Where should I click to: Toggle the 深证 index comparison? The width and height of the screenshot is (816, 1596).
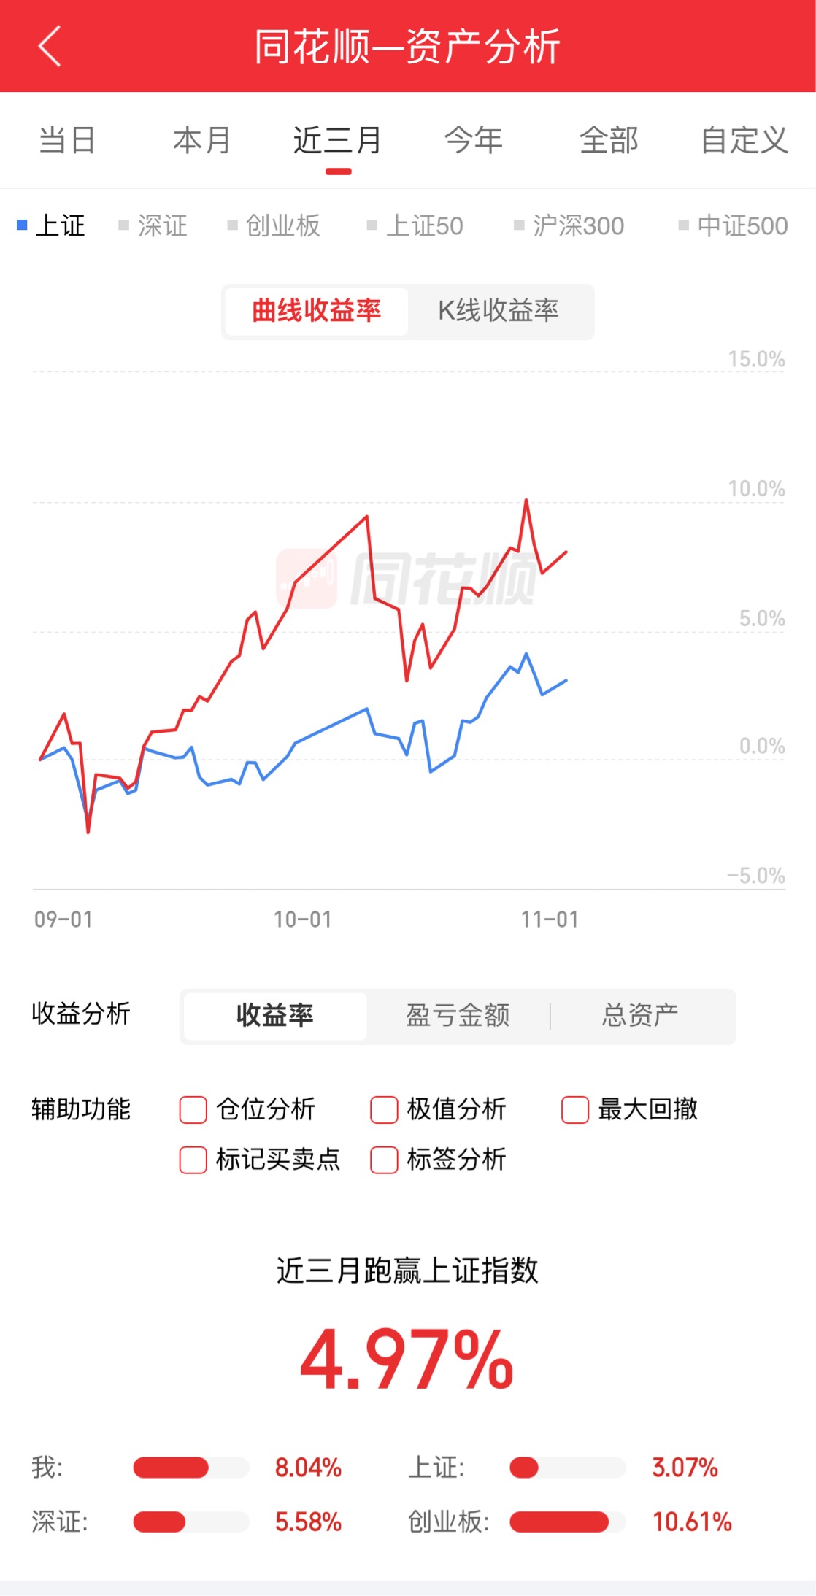[153, 225]
